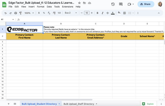Open the 100% zoom dropdown
This screenshot has height=106, width=165.
click(x=29, y=13)
